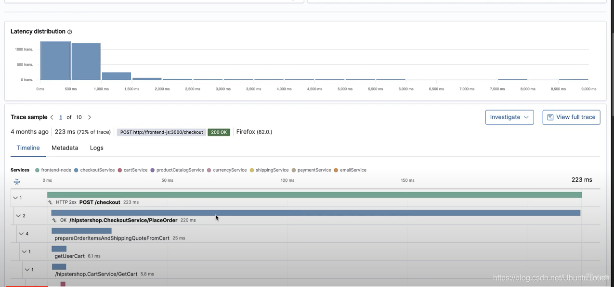This screenshot has height=287, width=614.
Task: Click the Firefox (82.0.) user agent text
Action: tap(254, 132)
